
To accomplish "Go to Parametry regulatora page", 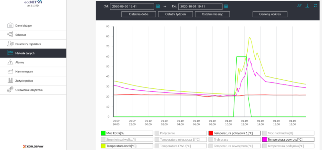I will (x=28, y=44).
